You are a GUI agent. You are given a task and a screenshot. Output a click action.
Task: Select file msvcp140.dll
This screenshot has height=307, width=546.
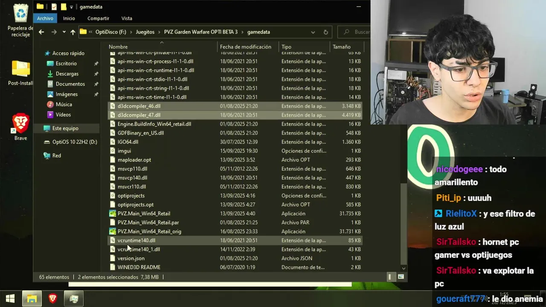[235, 178]
